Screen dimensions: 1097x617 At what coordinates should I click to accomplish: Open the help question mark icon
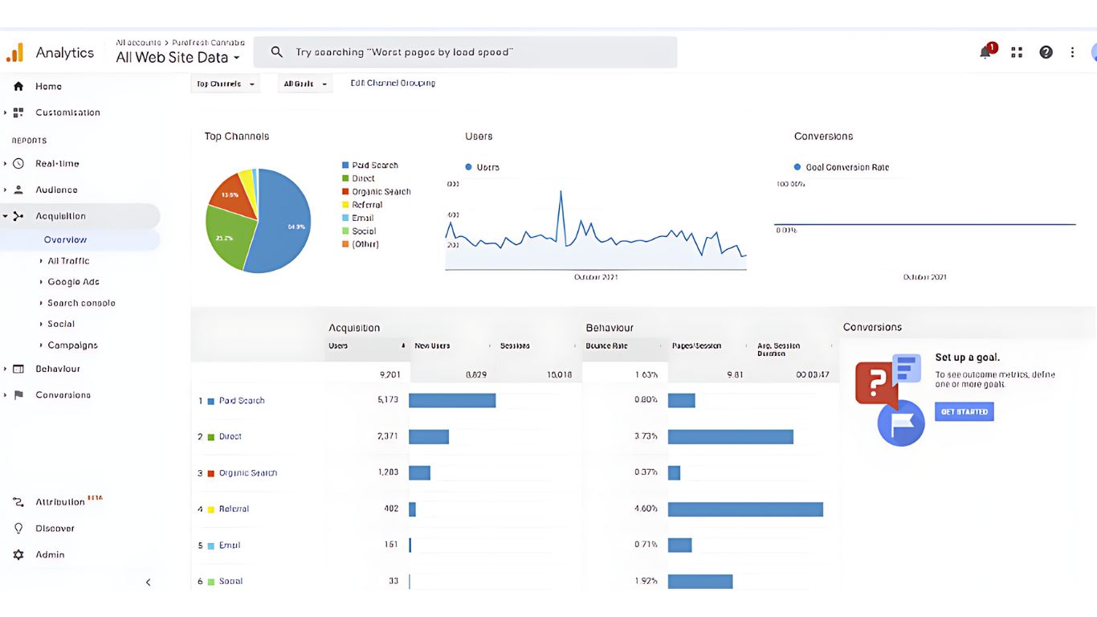click(1046, 52)
